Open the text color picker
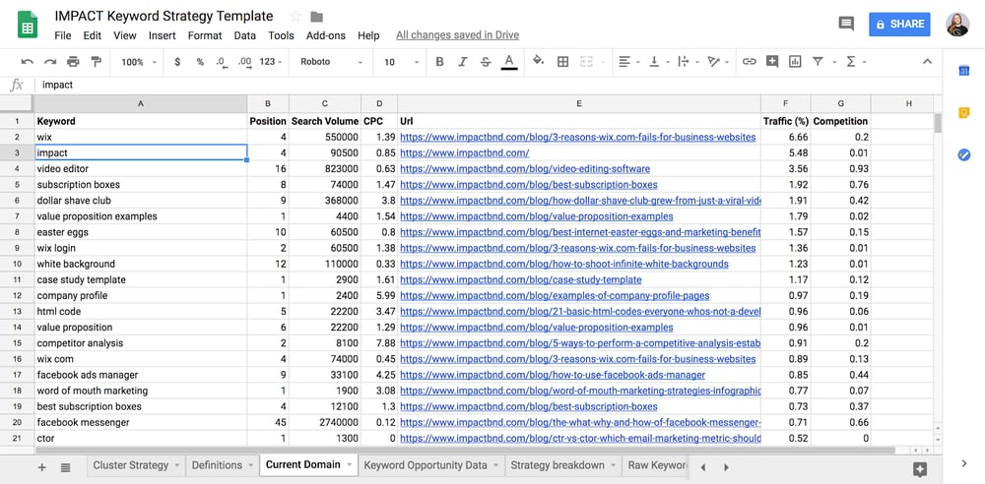The image size is (985, 484). (x=509, y=62)
